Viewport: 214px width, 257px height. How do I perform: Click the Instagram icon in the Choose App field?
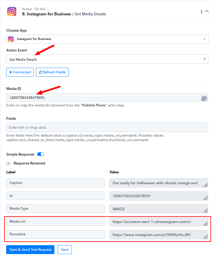pyautogui.click(x=11, y=39)
